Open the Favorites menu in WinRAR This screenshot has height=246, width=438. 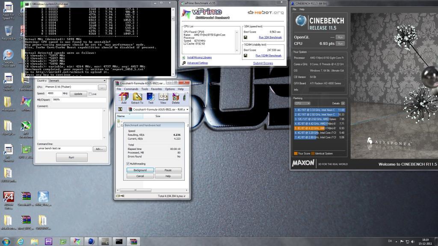point(157,89)
